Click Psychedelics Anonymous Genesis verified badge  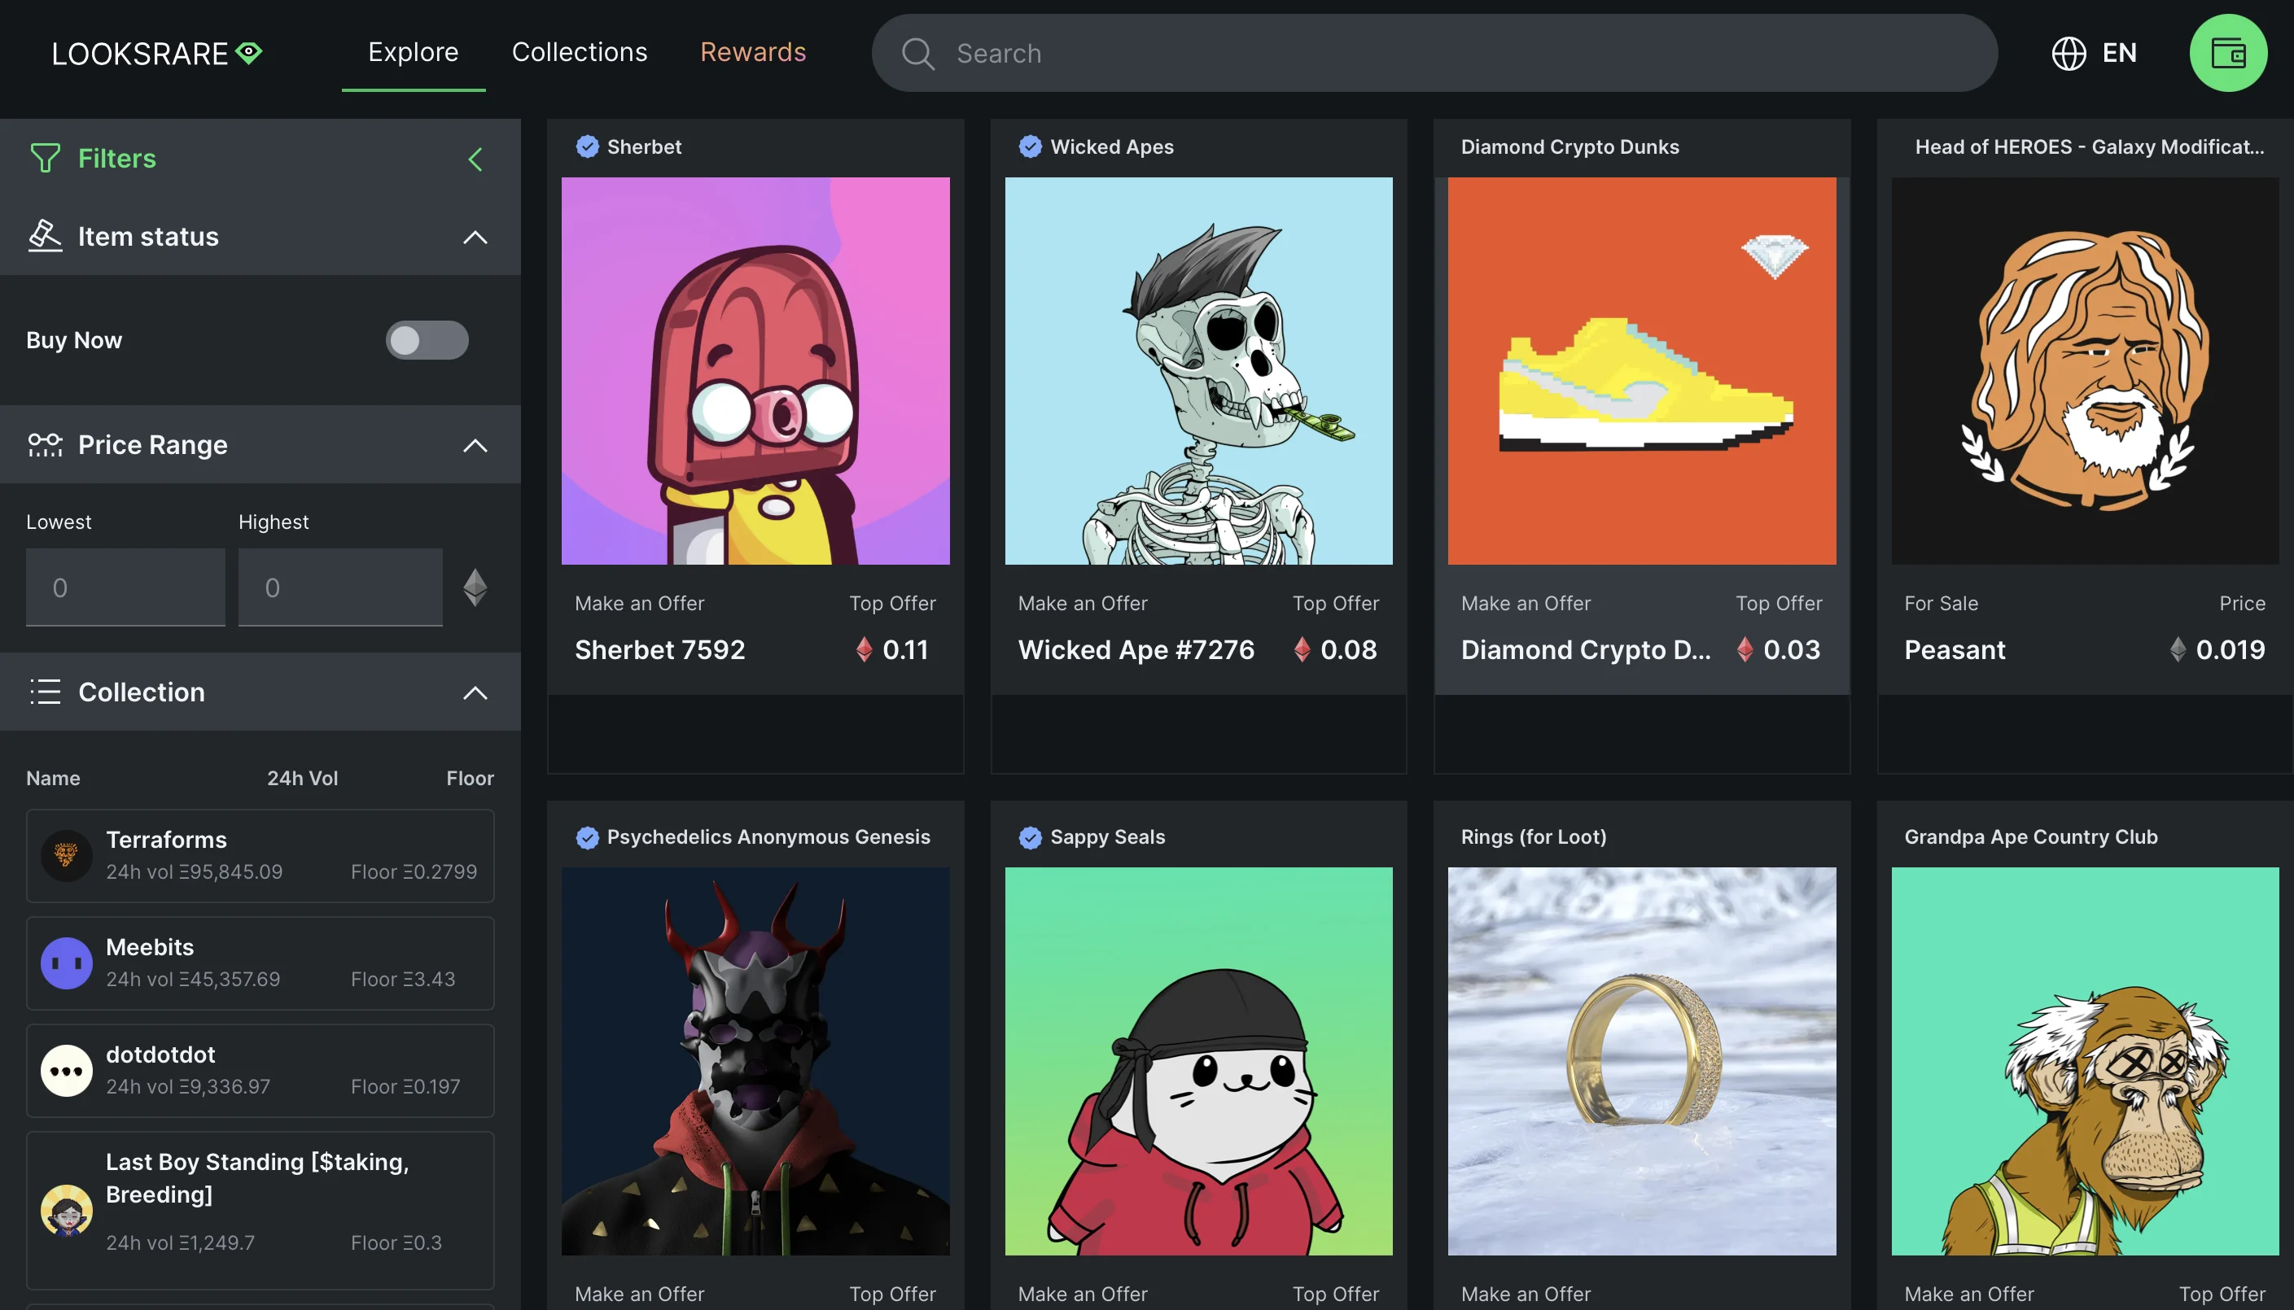(x=587, y=836)
